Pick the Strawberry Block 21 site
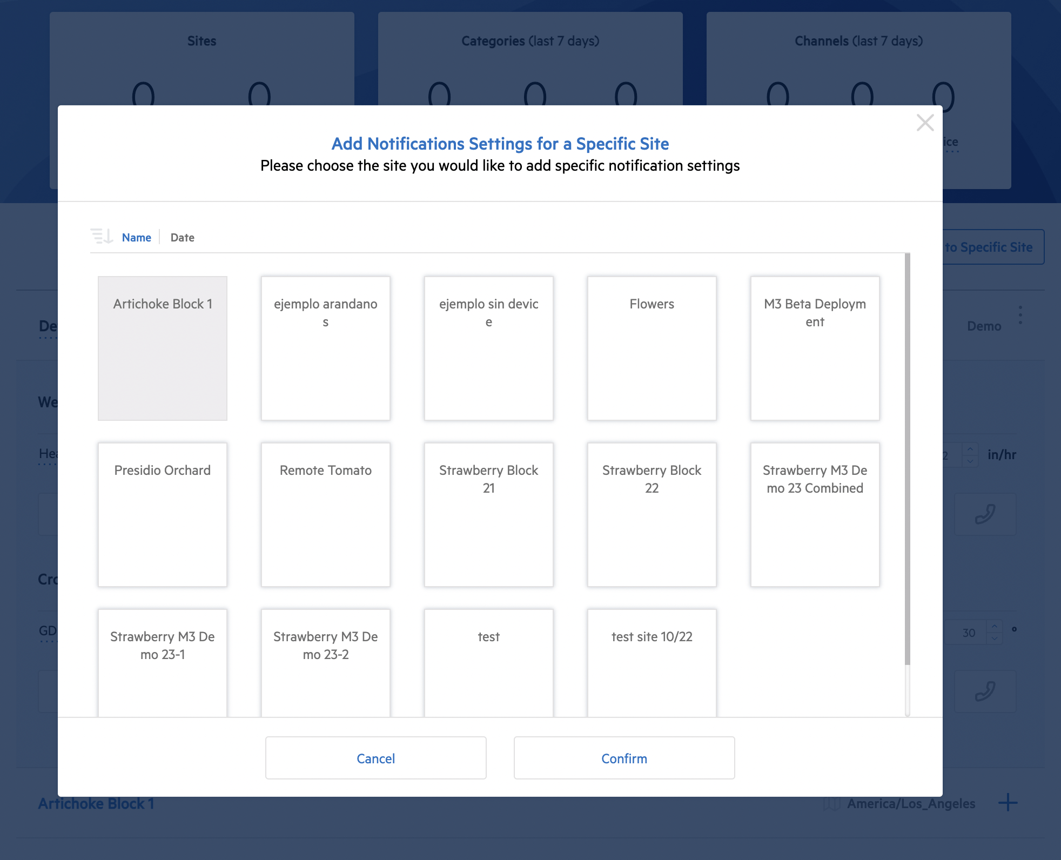Screen dimensions: 1061x860 [x=488, y=514]
